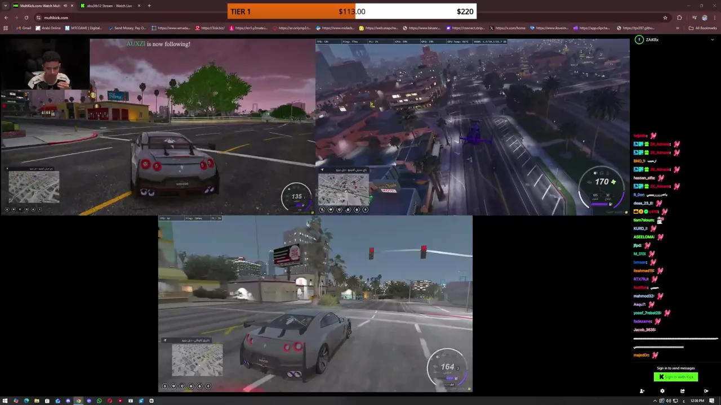Show more bookmarks overflow chevron

[678, 28]
